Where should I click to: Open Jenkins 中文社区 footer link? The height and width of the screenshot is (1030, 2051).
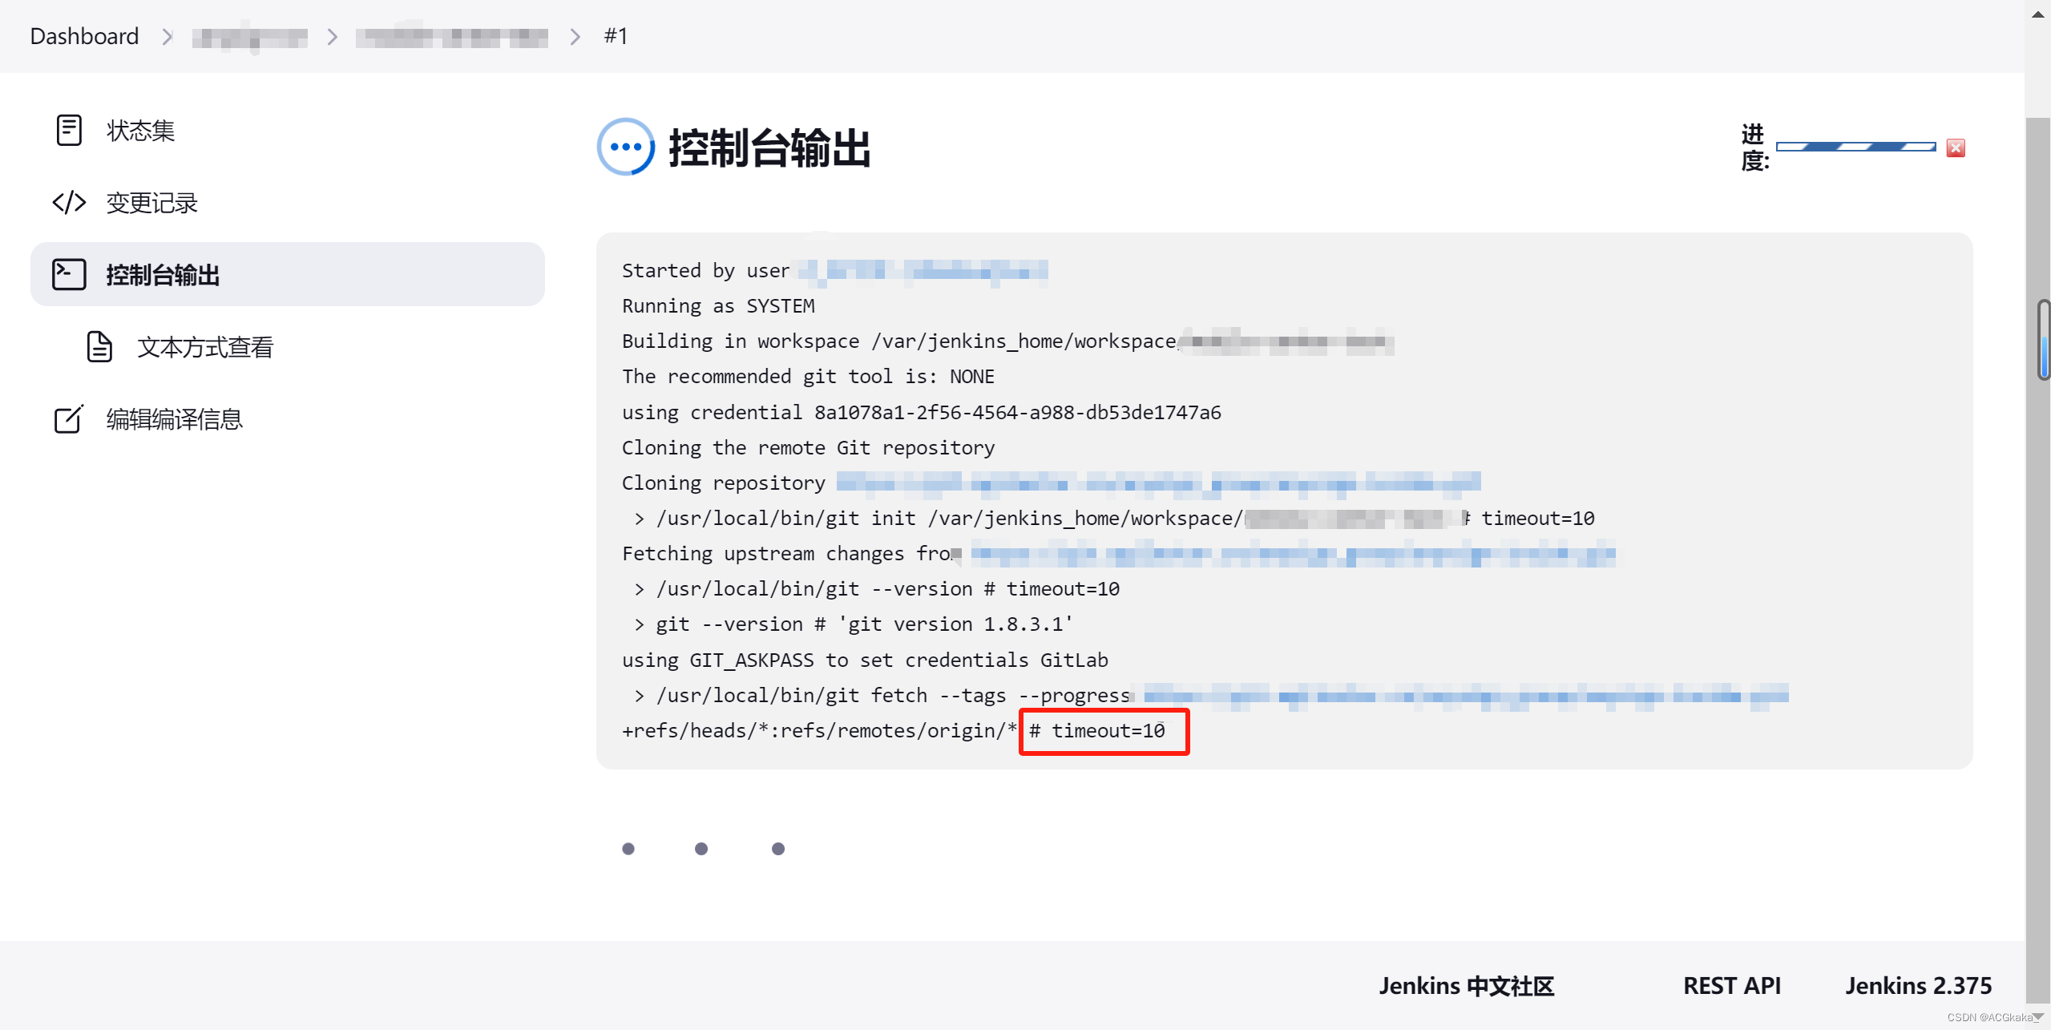[1466, 986]
